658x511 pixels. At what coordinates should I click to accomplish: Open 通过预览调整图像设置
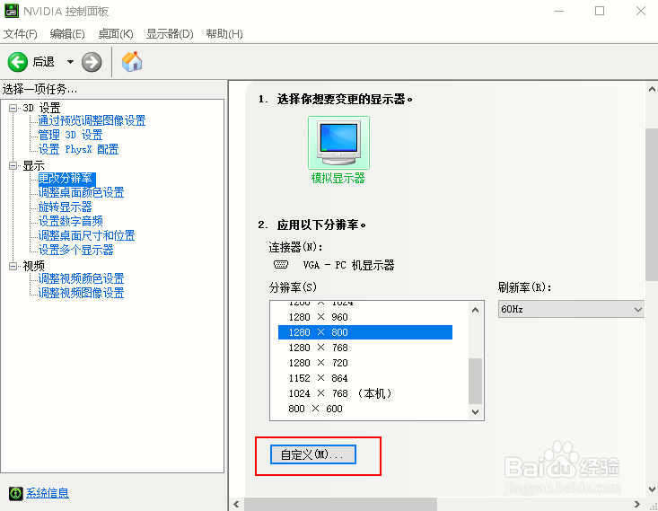click(92, 121)
